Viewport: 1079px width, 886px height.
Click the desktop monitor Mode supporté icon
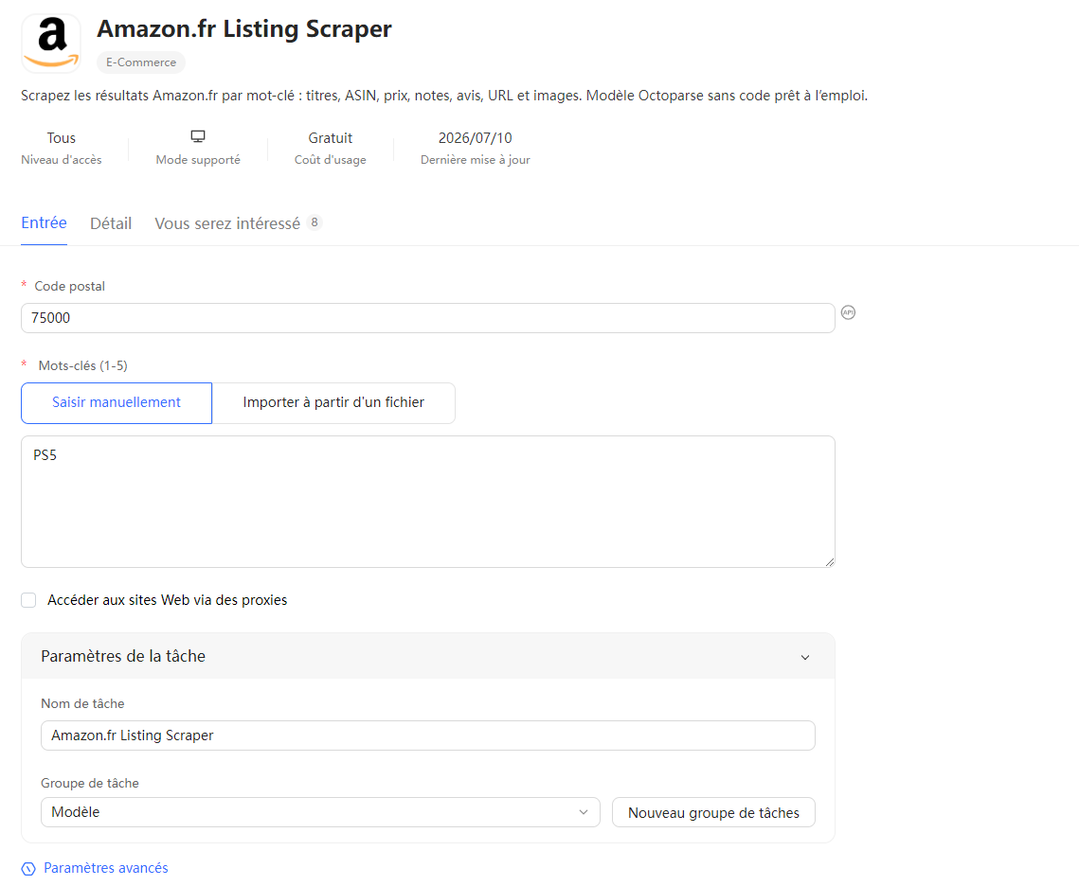(x=198, y=136)
